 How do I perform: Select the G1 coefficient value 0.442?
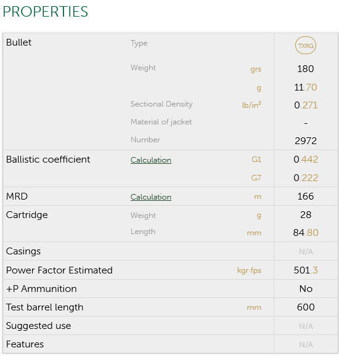coord(306,160)
